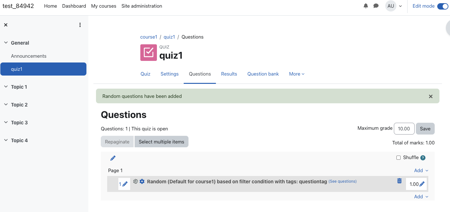450x212 pixels.
Task: Close the course index drawer
Action: point(6,25)
